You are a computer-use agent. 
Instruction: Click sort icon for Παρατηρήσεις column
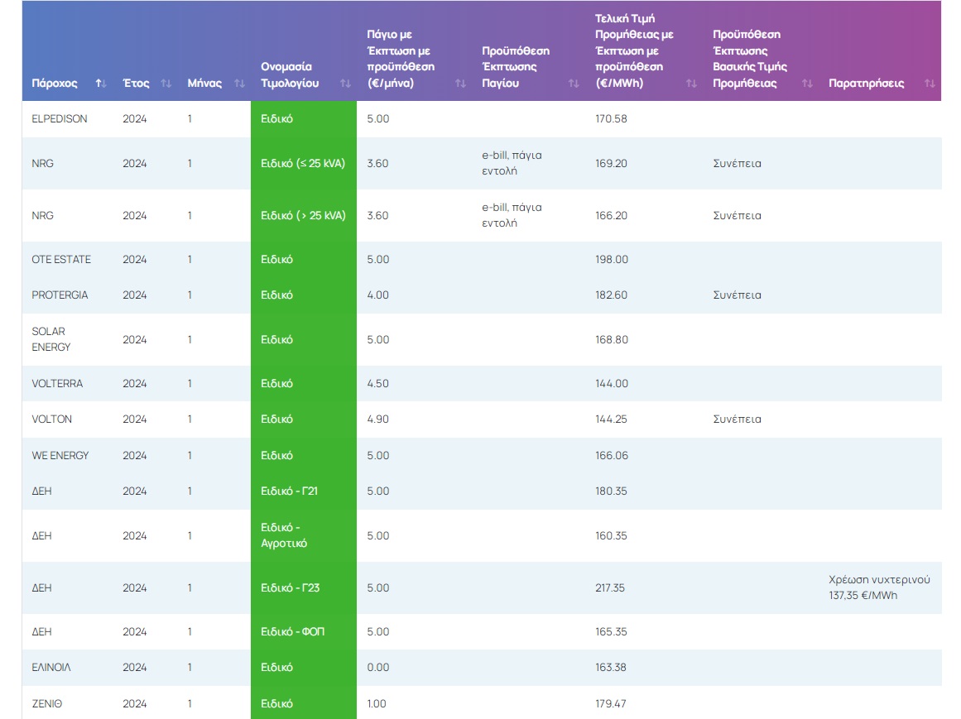tap(930, 84)
